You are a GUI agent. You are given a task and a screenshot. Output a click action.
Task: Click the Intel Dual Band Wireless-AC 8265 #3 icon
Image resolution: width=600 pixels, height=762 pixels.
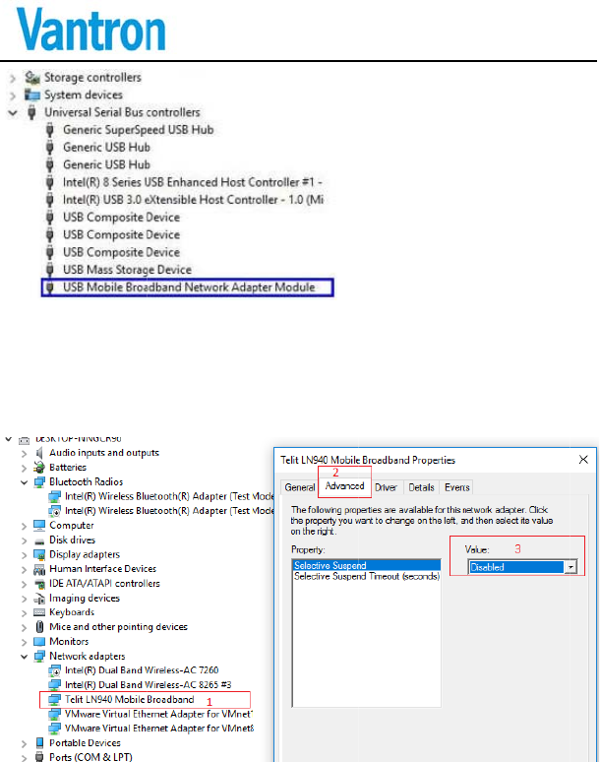(55, 685)
